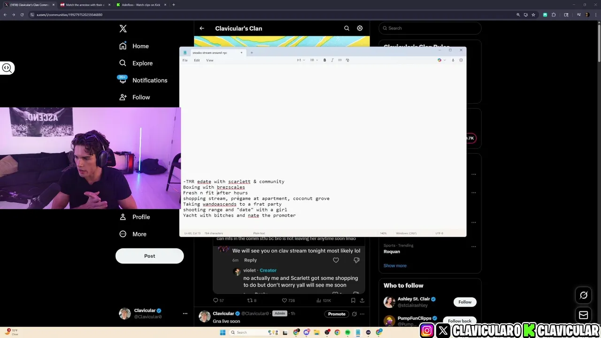The image size is (601, 338).
Task: Open Notepad View menu
Action: tap(209, 61)
